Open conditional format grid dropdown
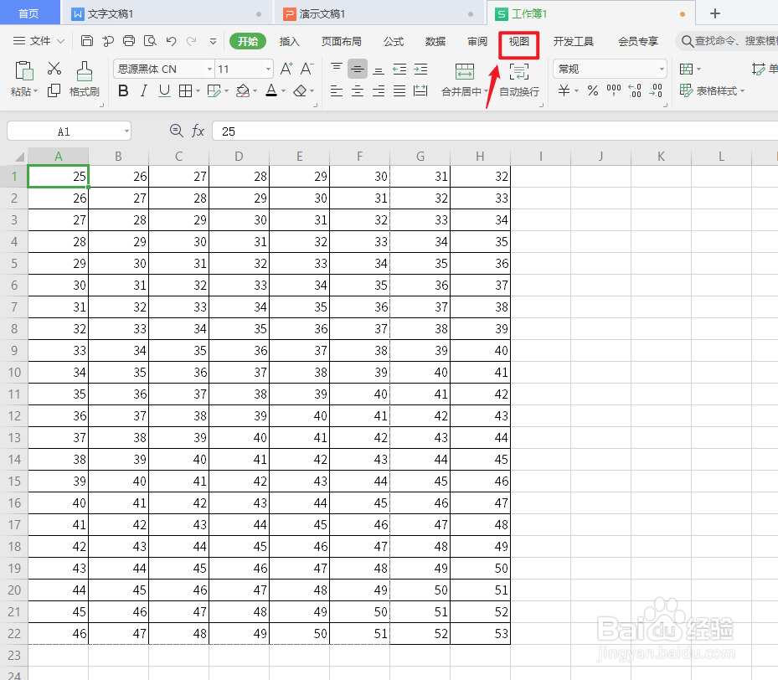 690,69
